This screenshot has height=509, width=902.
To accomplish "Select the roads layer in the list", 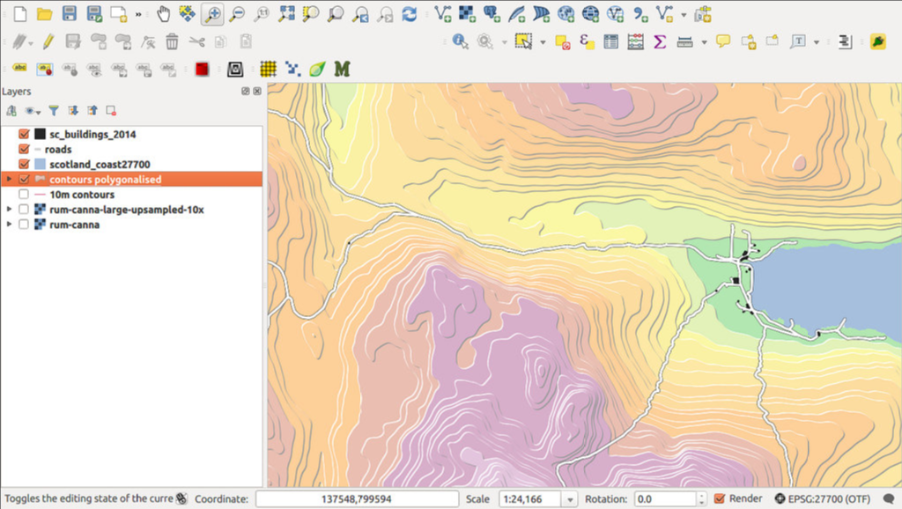I will coord(58,150).
